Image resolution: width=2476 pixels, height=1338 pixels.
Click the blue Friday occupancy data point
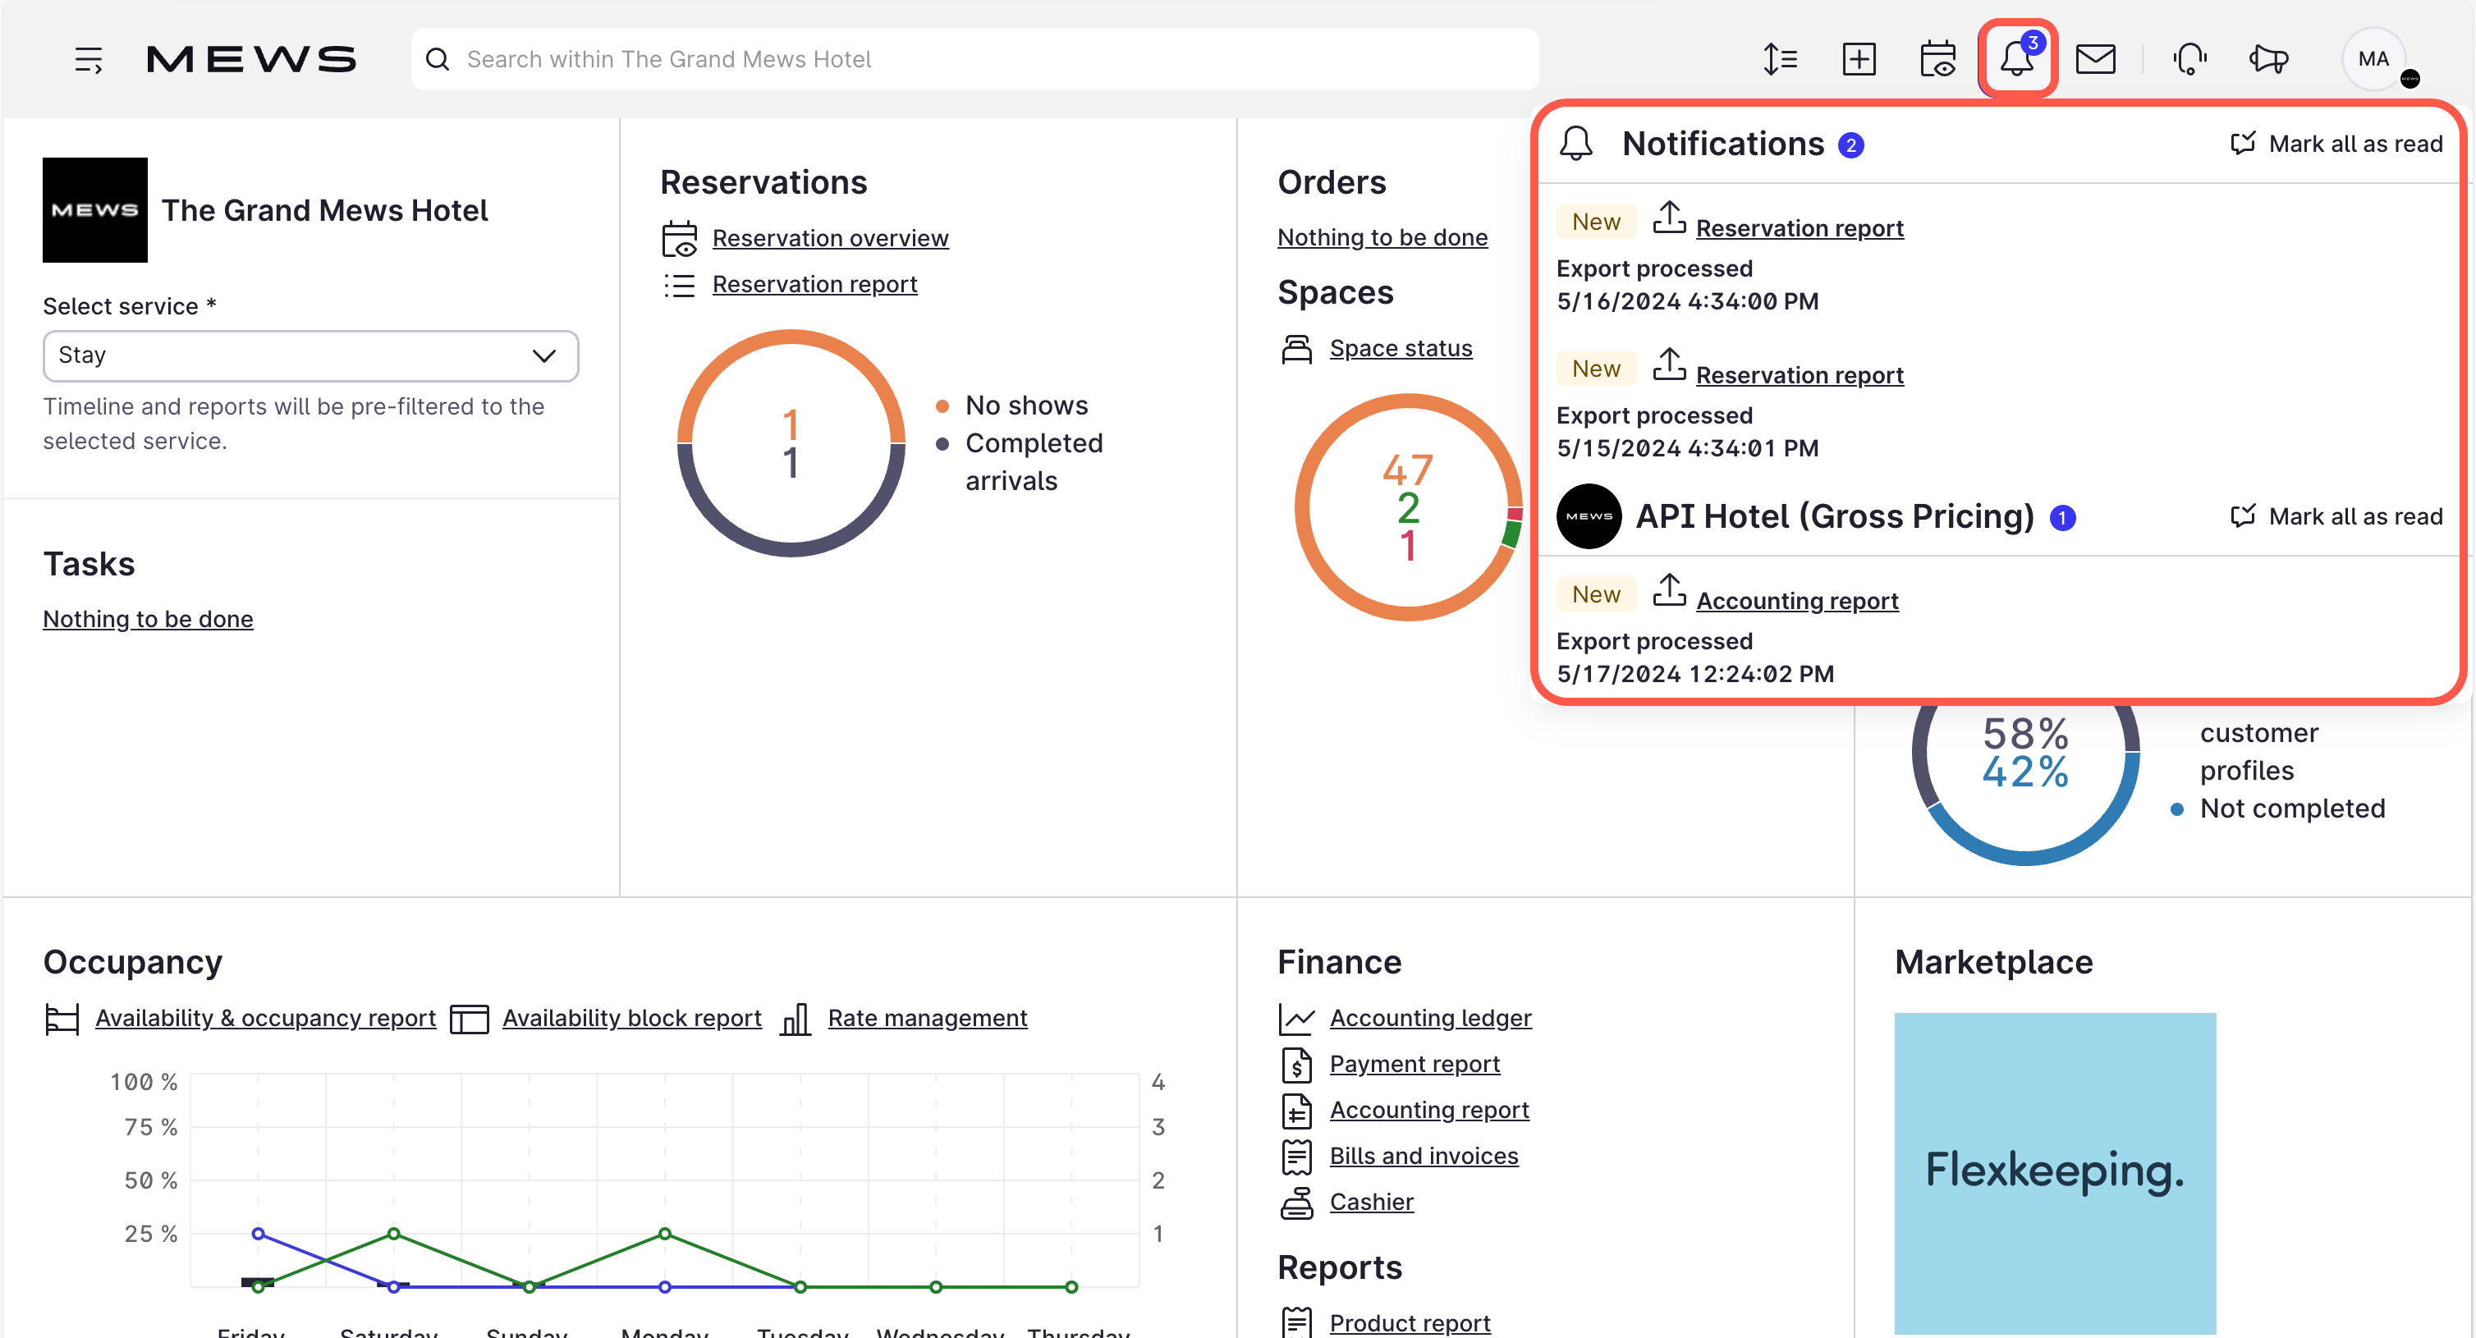258,1233
